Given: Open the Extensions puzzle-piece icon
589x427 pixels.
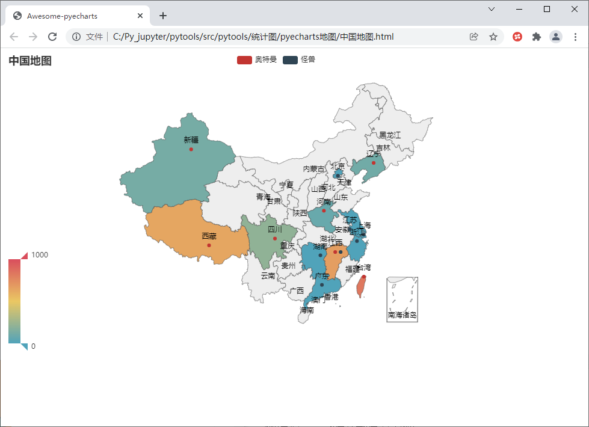Looking at the screenshot, I should [x=536, y=37].
